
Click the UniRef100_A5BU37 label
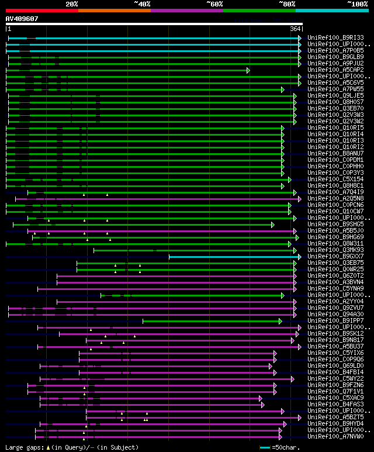(335, 347)
